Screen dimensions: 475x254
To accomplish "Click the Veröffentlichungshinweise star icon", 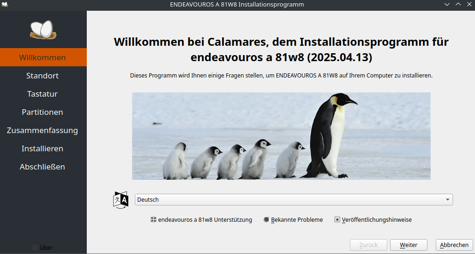I will (x=337, y=219).
